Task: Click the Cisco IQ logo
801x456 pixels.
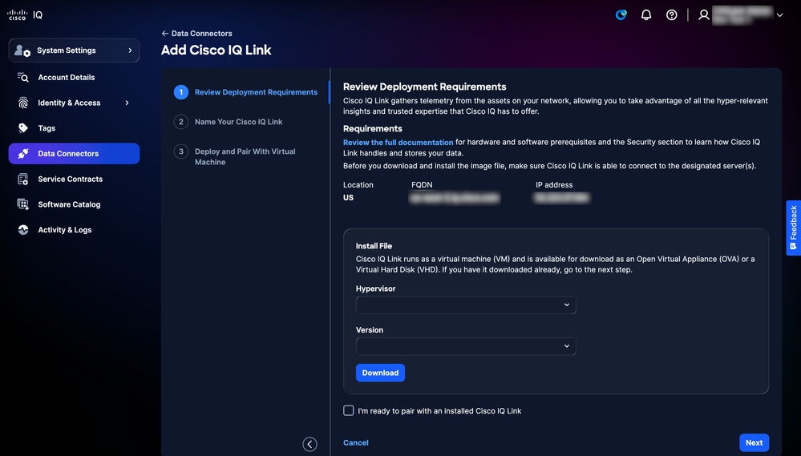Action: (x=25, y=14)
